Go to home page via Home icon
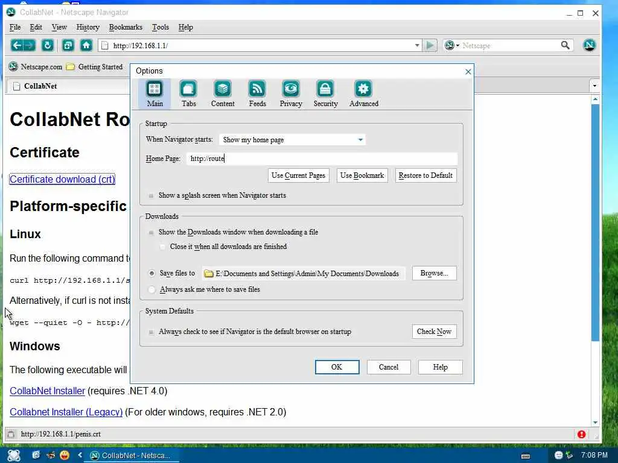The width and height of the screenshot is (618, 463). click(86, 45)
